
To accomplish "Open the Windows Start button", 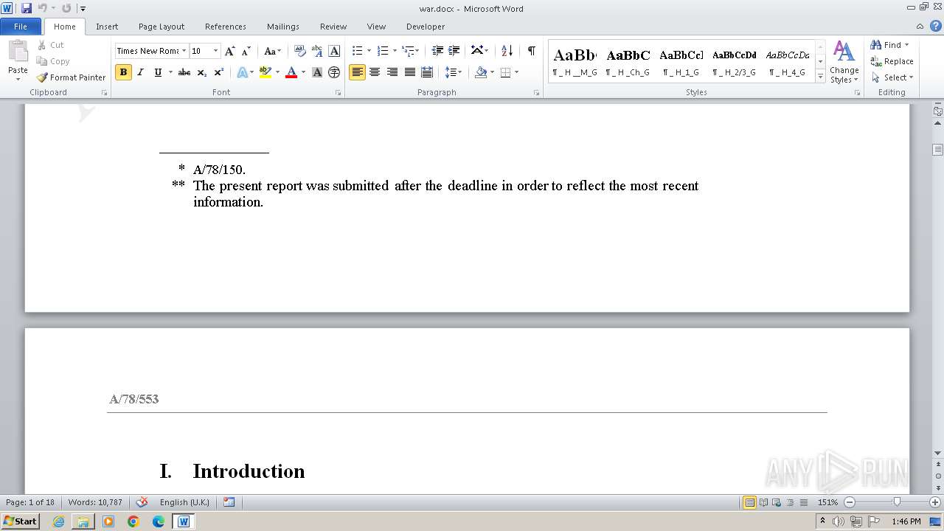I will tap(20, 521).
